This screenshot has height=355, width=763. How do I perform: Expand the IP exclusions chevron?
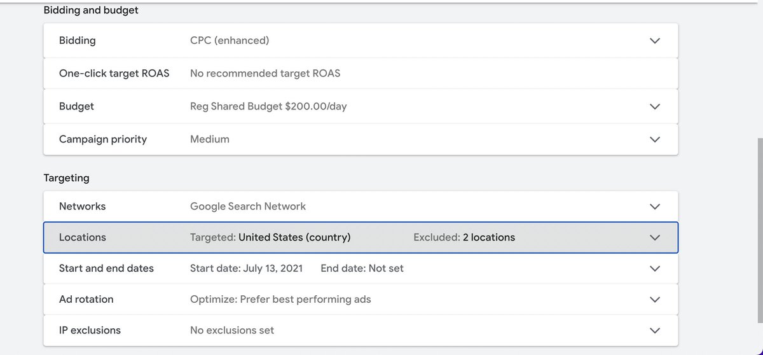pos(655,331)
